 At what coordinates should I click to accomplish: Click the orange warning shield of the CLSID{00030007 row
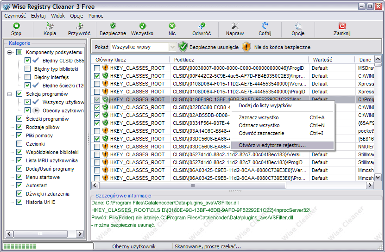[105, 68]
